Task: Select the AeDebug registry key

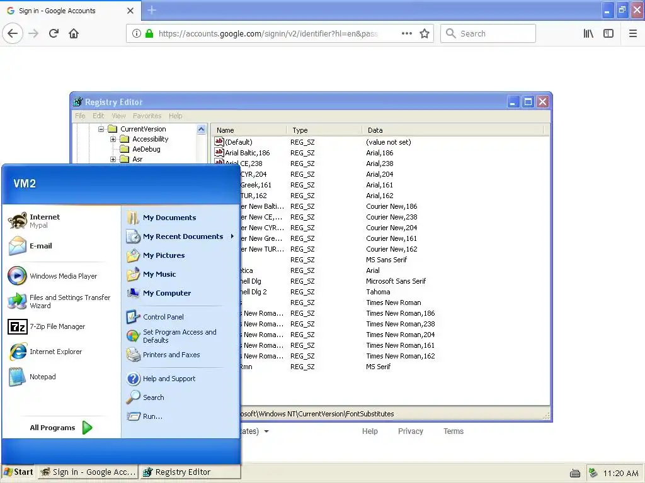Action: (x=146, y=149)
